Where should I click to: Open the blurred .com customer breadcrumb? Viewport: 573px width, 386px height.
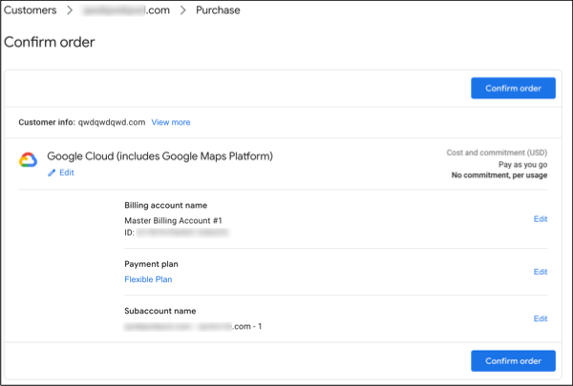(126, 10)
